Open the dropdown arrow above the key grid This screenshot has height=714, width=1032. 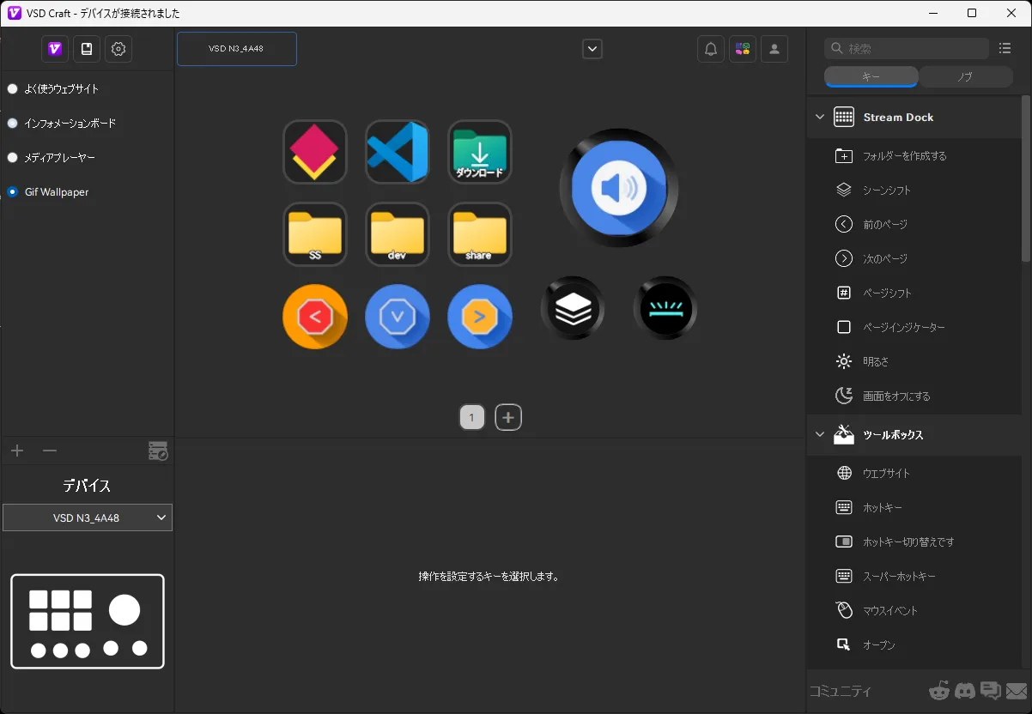tap(592, 49)
